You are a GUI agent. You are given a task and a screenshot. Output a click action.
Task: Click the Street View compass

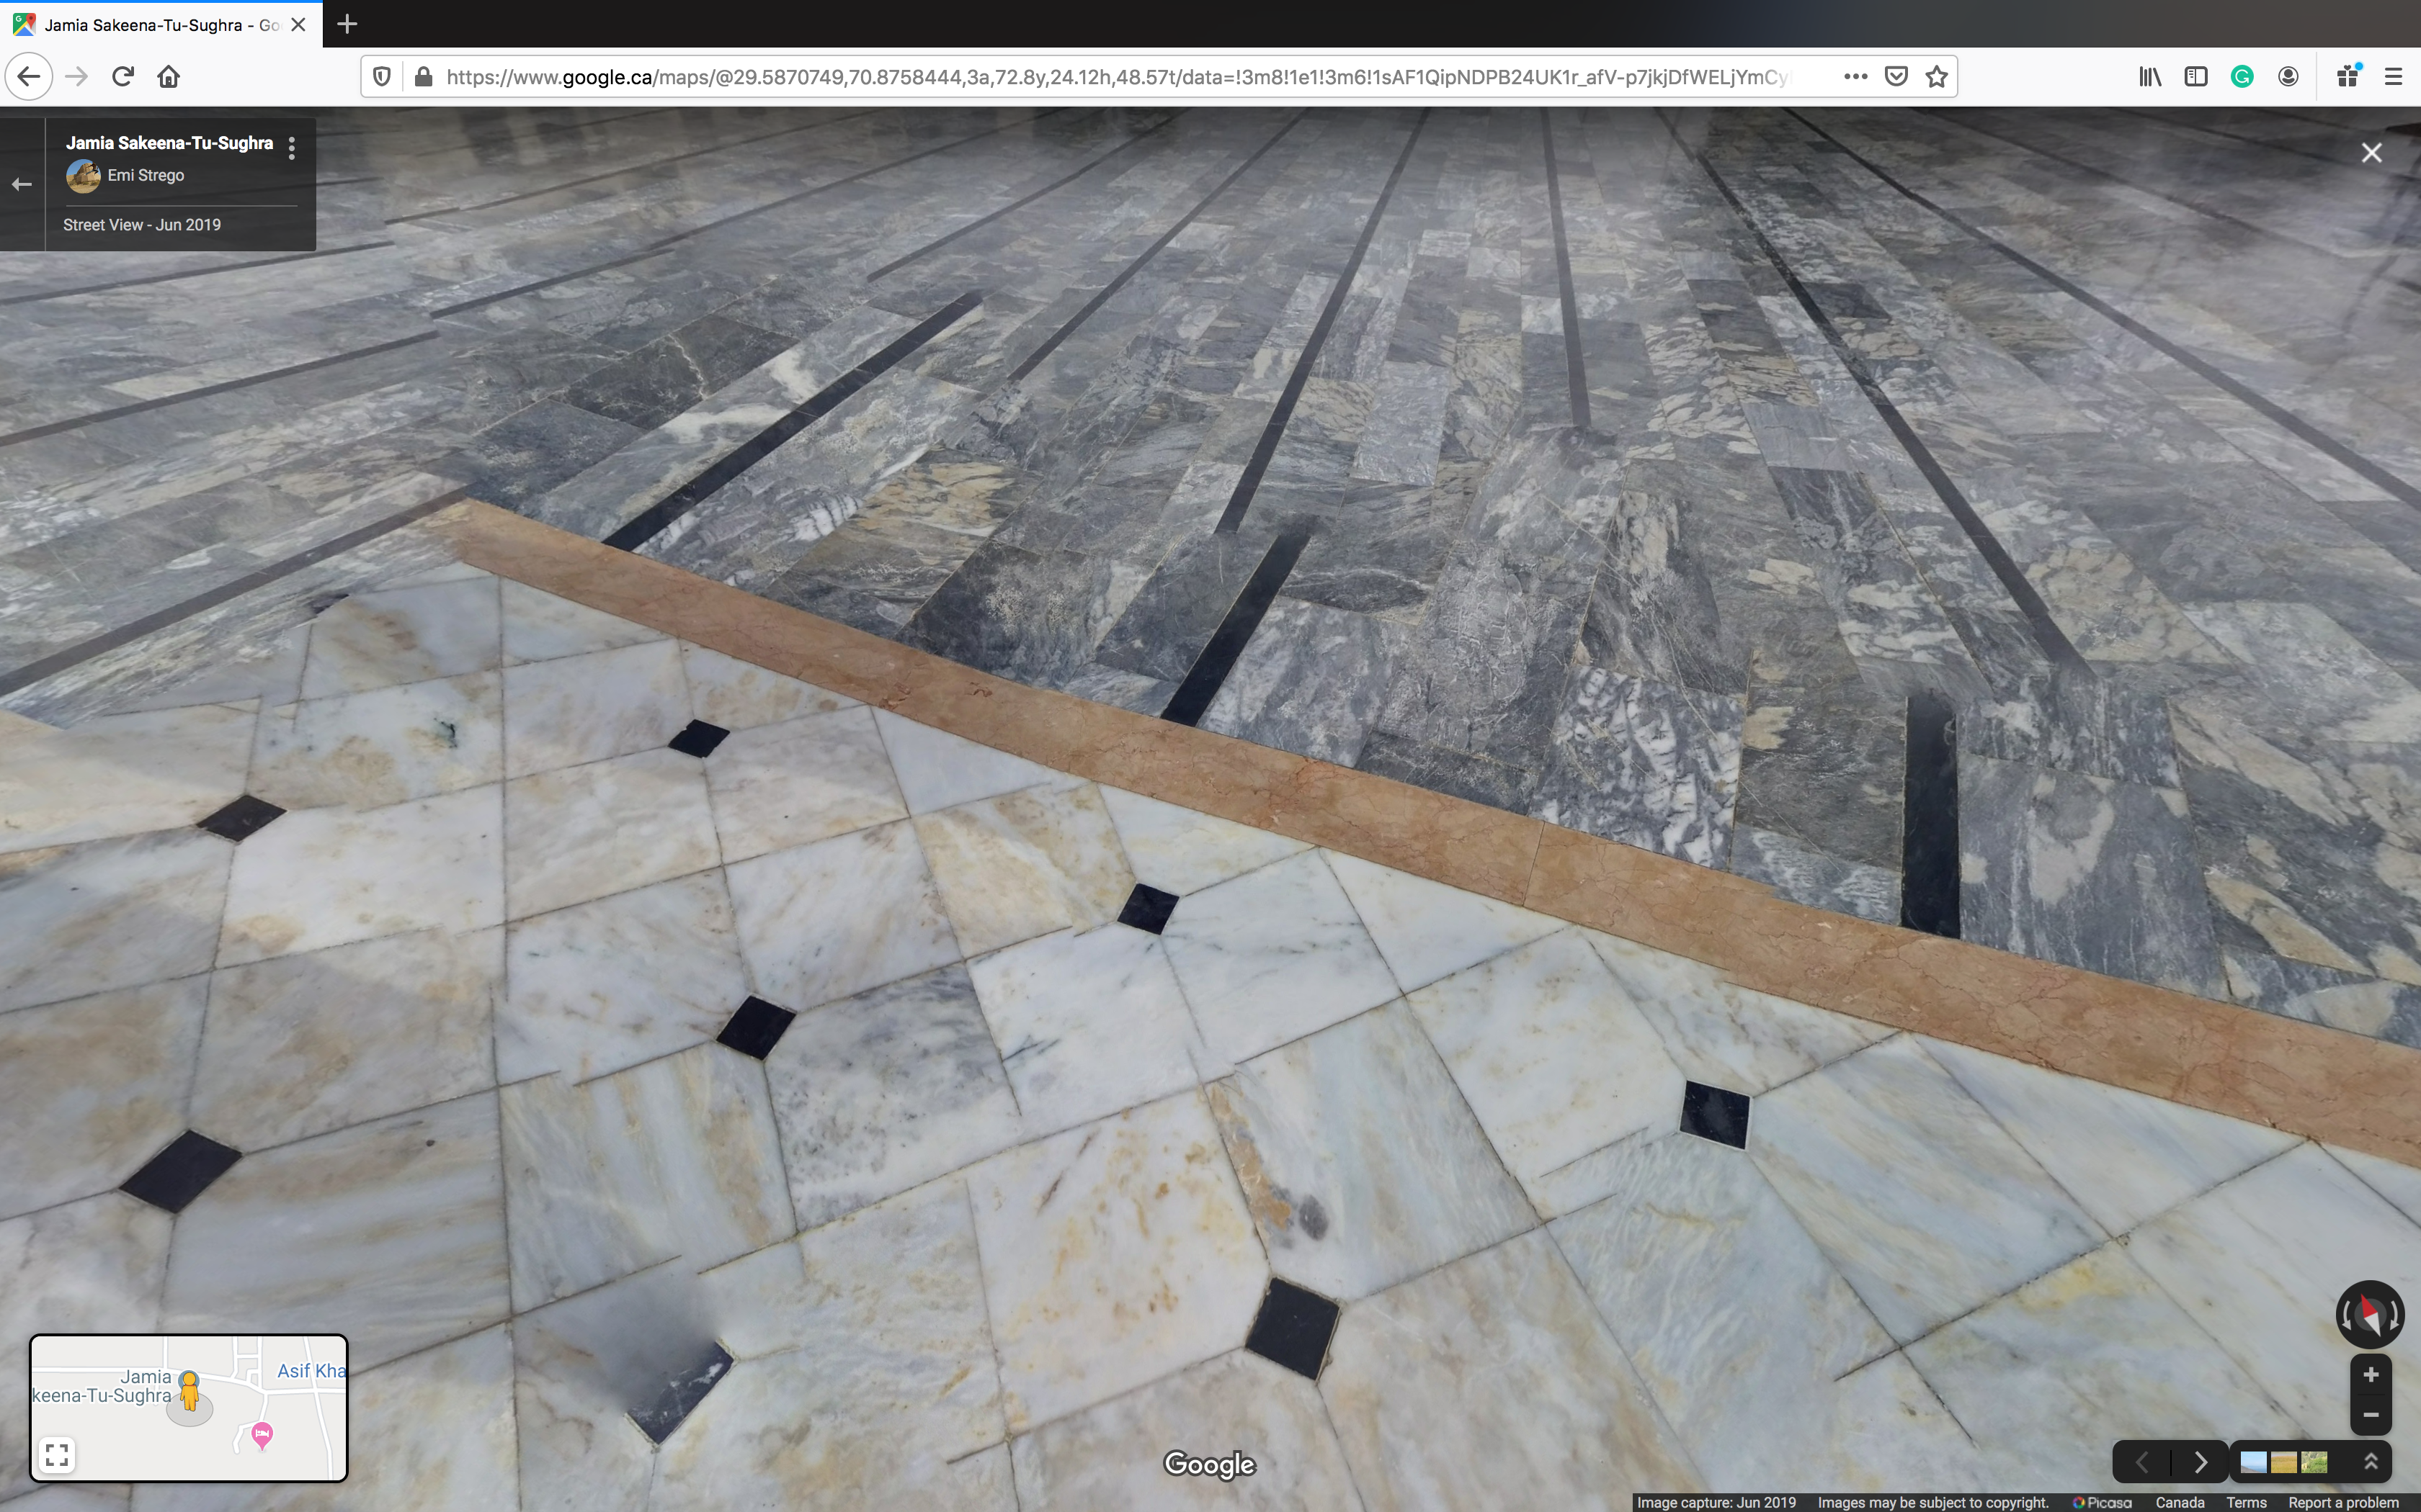2369,1314
